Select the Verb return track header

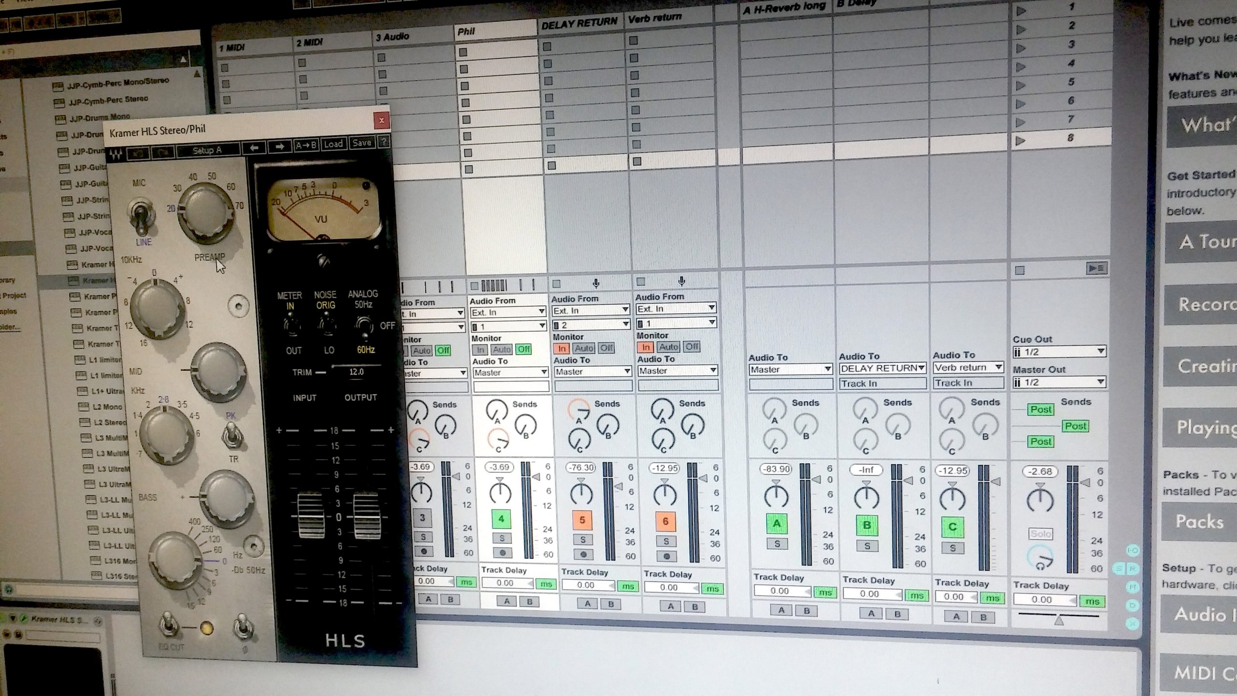(655, 19)
